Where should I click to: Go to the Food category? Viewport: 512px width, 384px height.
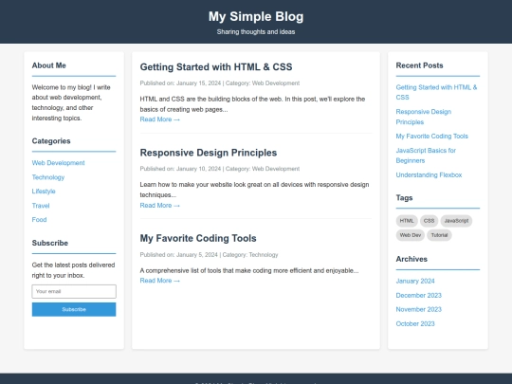tap(39, 220)
